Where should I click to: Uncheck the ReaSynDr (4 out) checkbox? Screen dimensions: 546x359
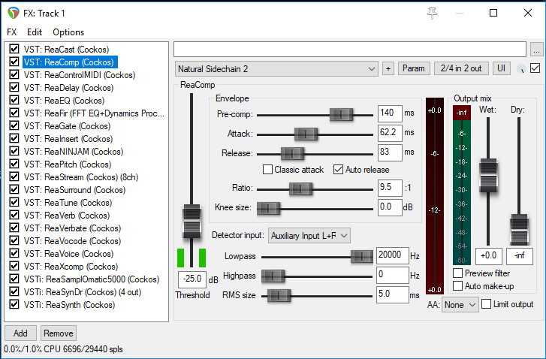pyautogui.click(x=14, y=292)
